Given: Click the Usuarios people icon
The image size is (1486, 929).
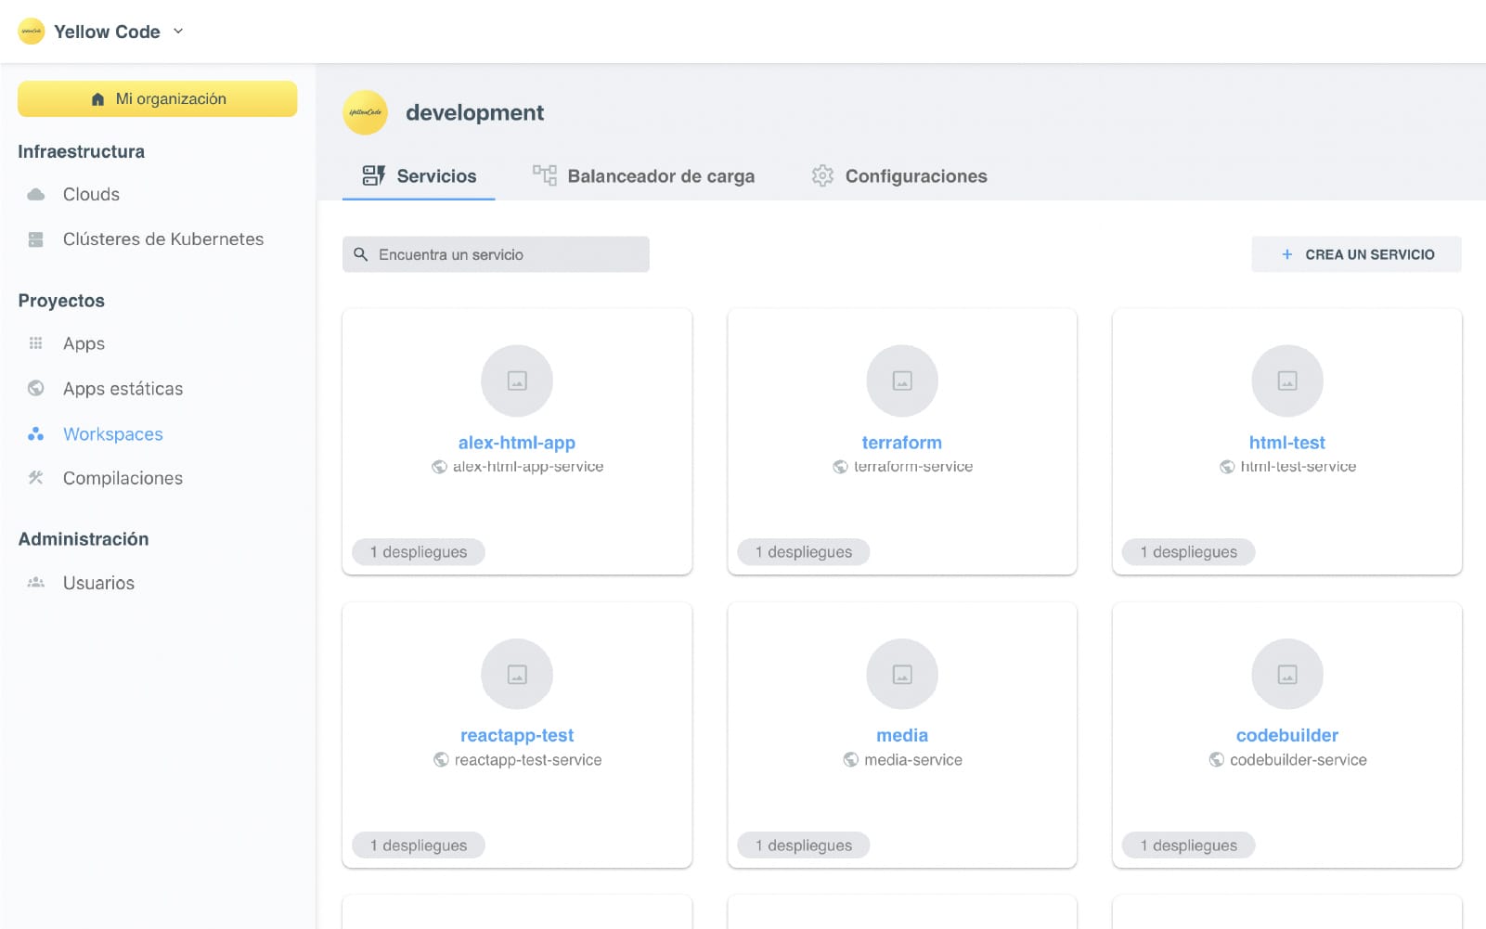Looking at the screenshot, I should pyautogui.click(x=36, y=583).
